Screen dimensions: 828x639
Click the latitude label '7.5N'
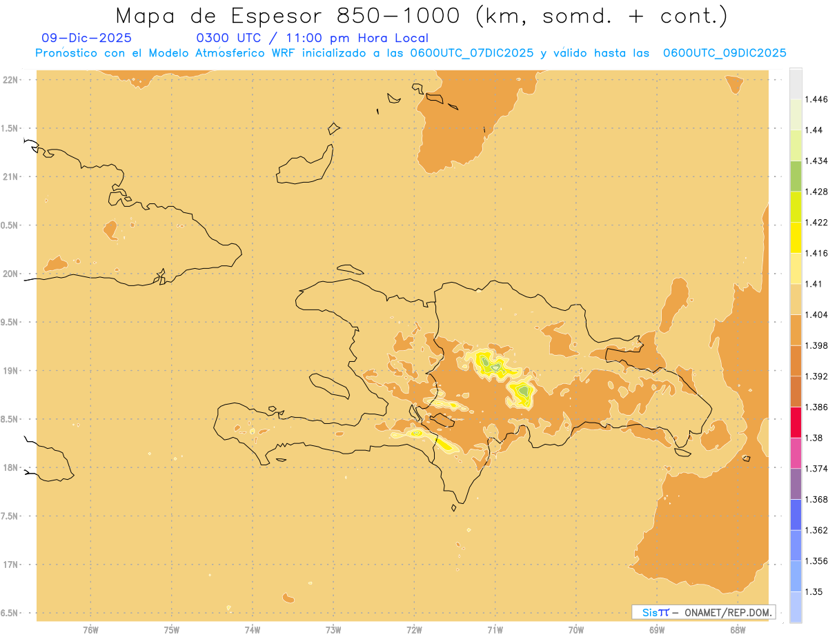point(10,516)
